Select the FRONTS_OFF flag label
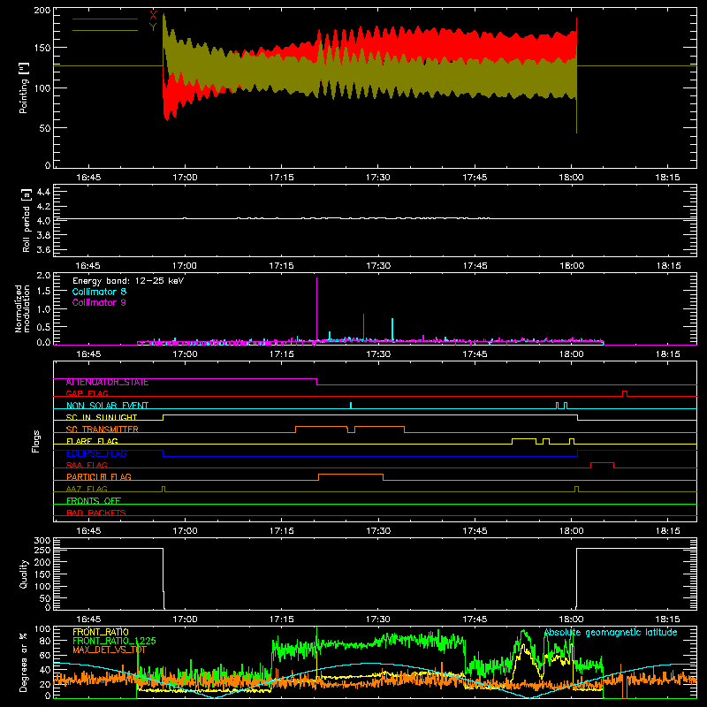The image size is (707, 707). [94, 500]
